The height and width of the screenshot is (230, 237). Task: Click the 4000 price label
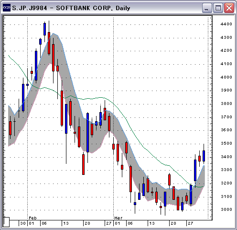pyautogui.click(x=226, y=77)
